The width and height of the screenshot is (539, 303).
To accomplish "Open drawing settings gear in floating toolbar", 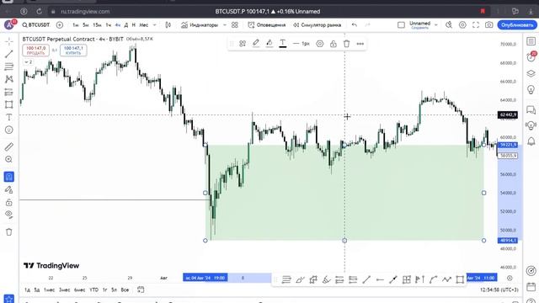I will point(320,44).
